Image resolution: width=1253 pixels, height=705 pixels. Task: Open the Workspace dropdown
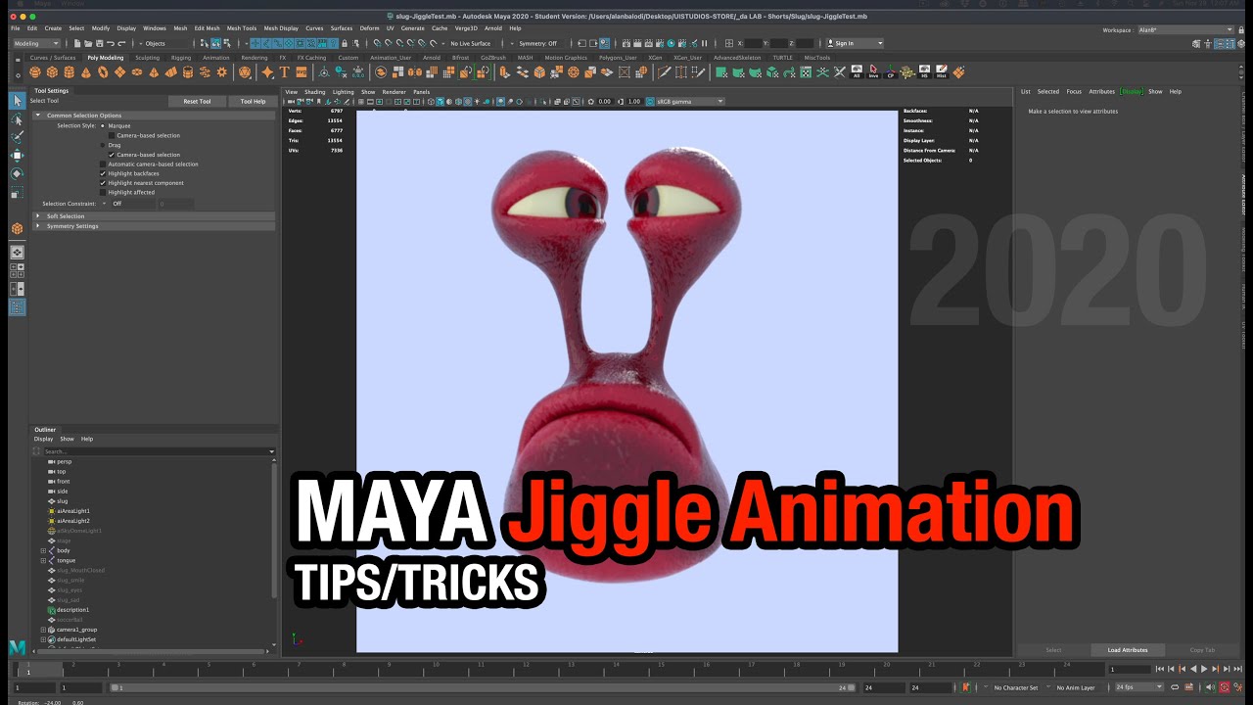pos(1184,30)
